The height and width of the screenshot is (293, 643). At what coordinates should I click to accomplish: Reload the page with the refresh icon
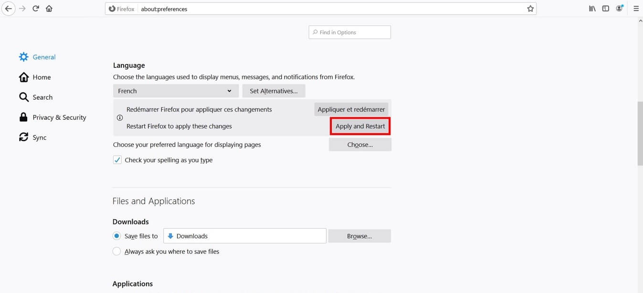click(36, 9)
